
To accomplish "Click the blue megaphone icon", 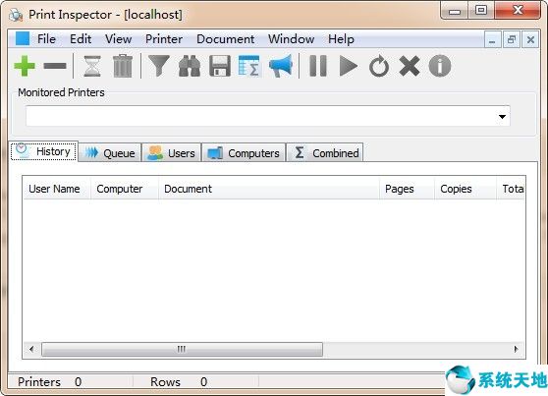I will click(x=281, y=66).
